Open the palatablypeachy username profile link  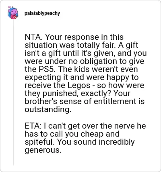click(x=42, y=13)
